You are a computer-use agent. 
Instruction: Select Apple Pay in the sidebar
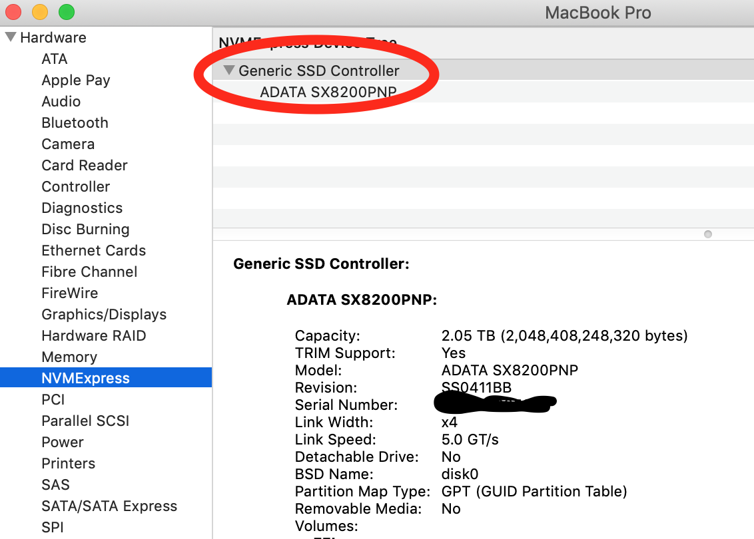(x=76, y=81)
